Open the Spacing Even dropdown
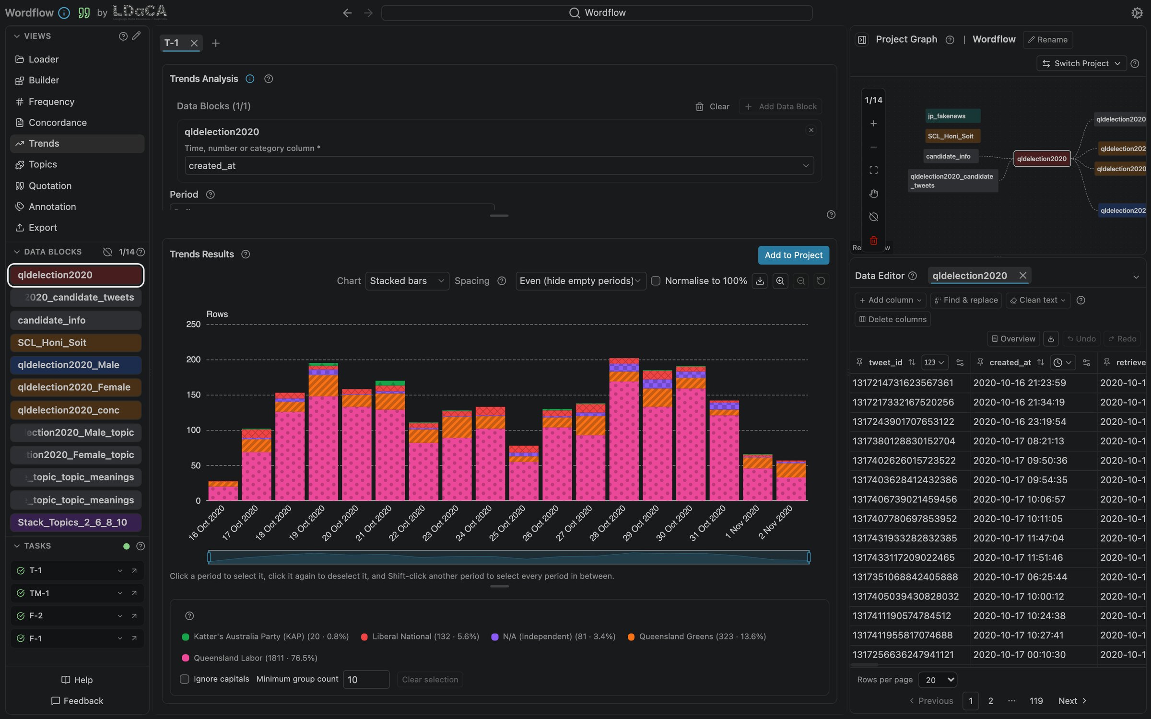Image resolution: width=1151 pixels, height=719 pixels. pyautogui.click(x=580, y=281)
